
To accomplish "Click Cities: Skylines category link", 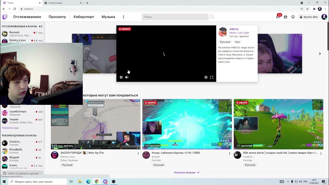I will point(69,160).
